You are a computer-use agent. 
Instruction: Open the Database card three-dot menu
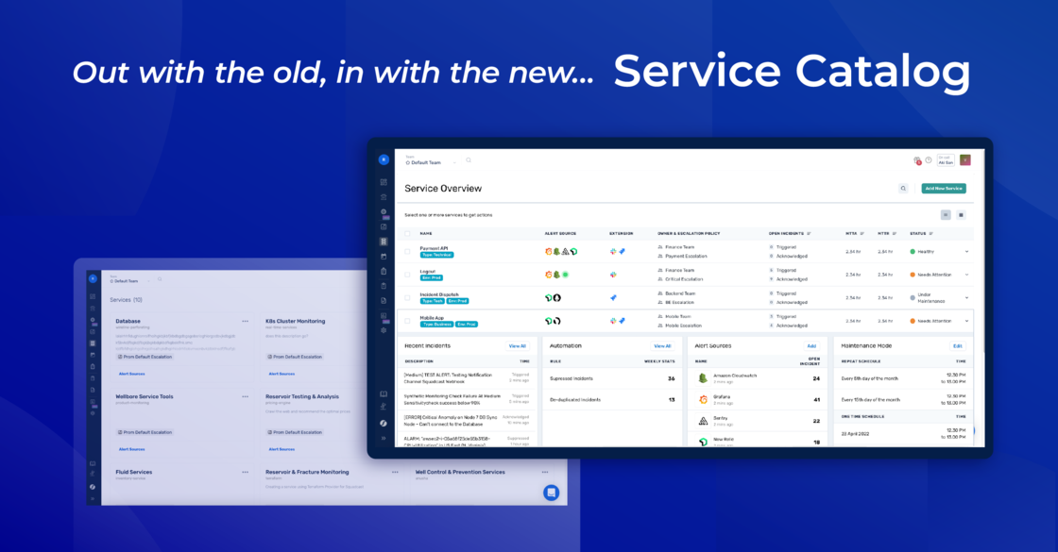(245, 322)
